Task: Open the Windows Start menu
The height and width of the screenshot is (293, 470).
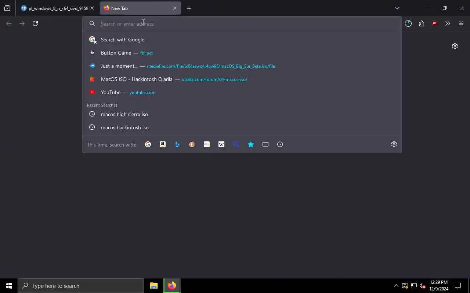Action: pos(9,286)
